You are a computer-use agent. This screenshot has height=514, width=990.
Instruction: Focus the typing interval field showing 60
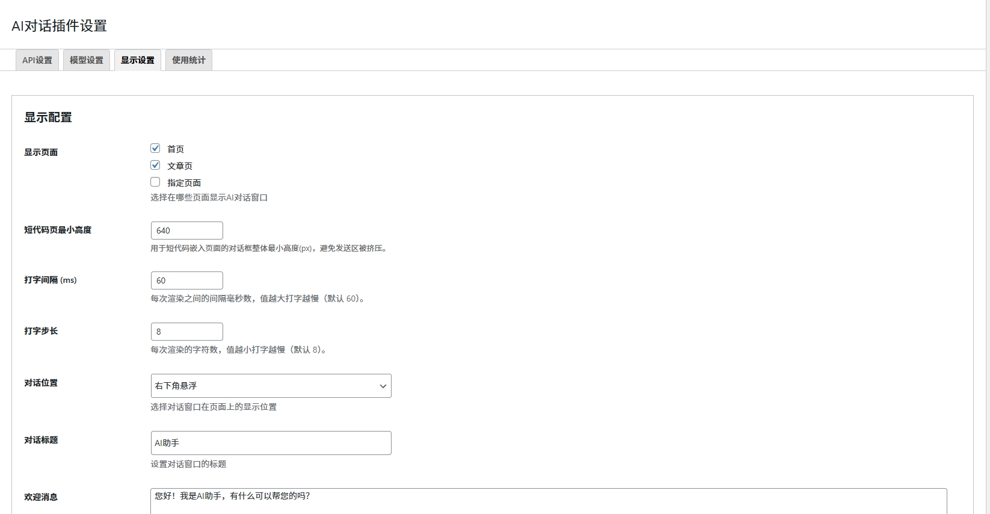(x=186, y=280)
